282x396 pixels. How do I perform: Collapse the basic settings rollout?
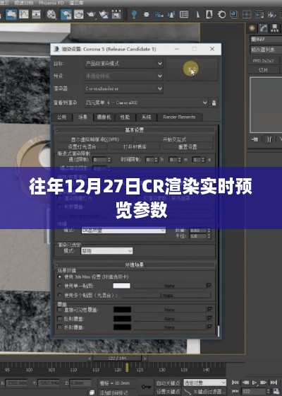point(135,130)
